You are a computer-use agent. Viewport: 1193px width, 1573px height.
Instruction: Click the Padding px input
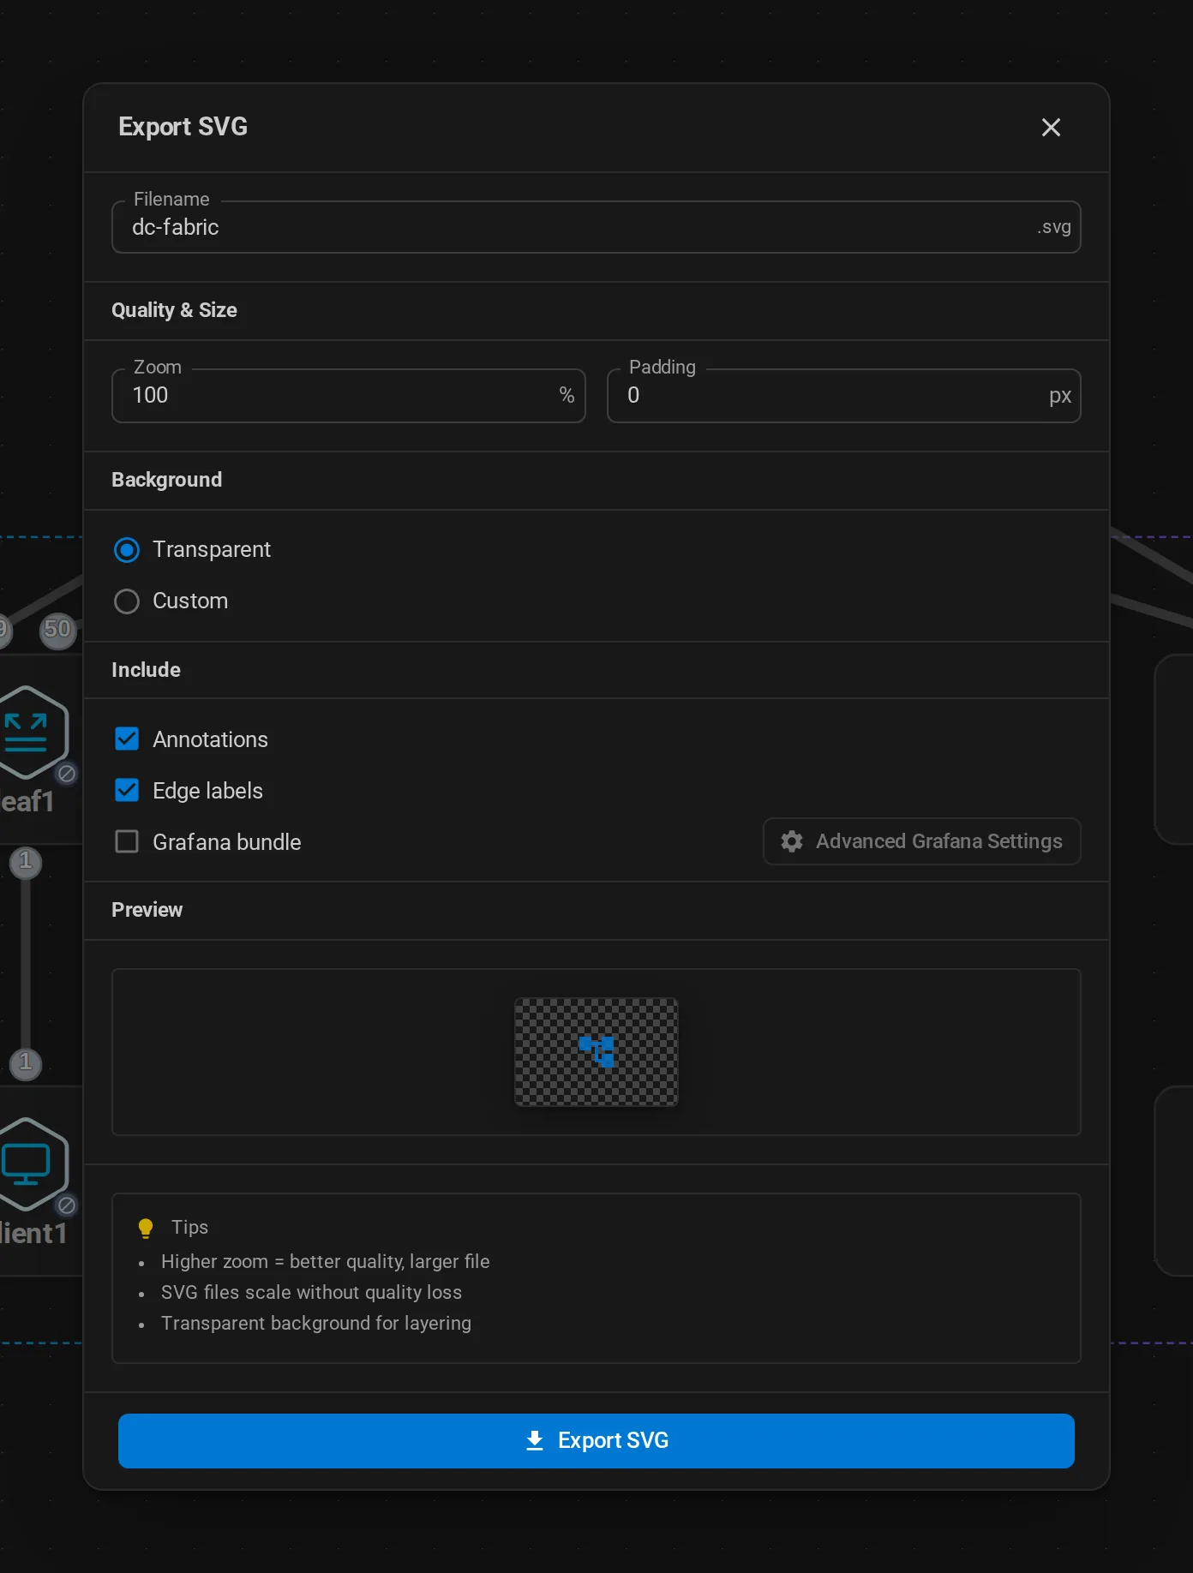[843, 396]
